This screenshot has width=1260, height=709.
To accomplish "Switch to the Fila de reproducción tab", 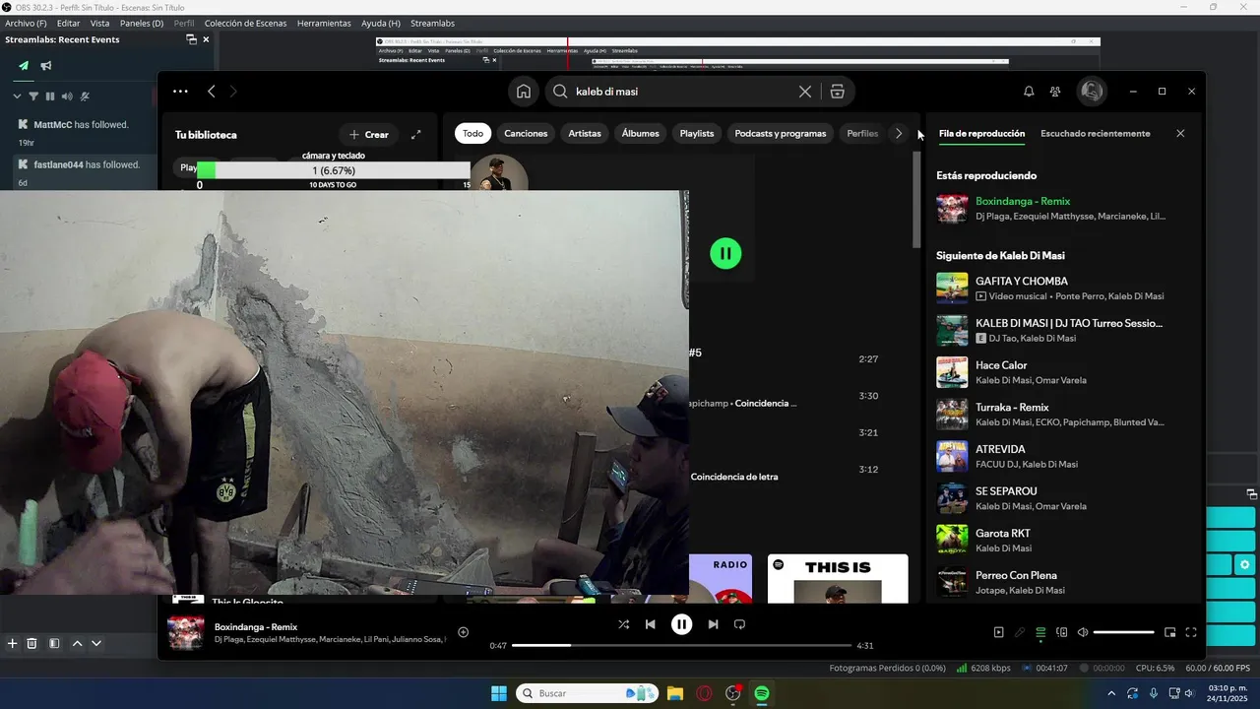I will [x=981, y=133].
